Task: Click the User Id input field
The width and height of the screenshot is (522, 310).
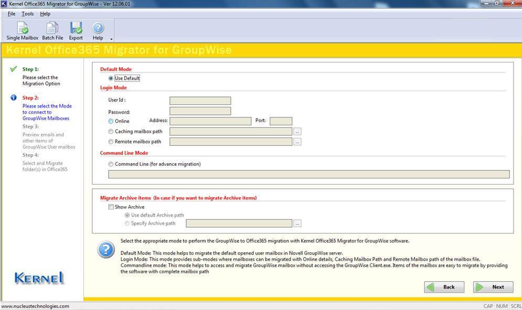Action: click(200, 101)
